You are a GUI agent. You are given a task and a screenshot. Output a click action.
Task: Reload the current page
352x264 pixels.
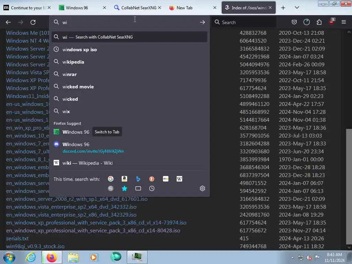coord(33,22)
